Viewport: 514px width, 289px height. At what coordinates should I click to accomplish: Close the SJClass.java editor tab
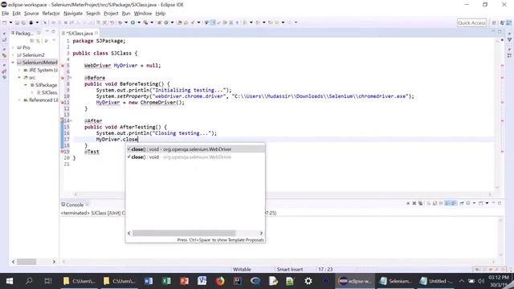96,33
